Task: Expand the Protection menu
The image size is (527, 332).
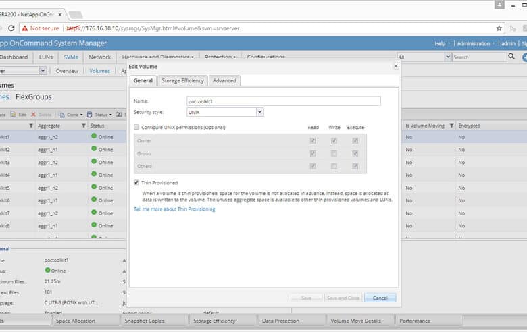Action: [x=220, y=57]
